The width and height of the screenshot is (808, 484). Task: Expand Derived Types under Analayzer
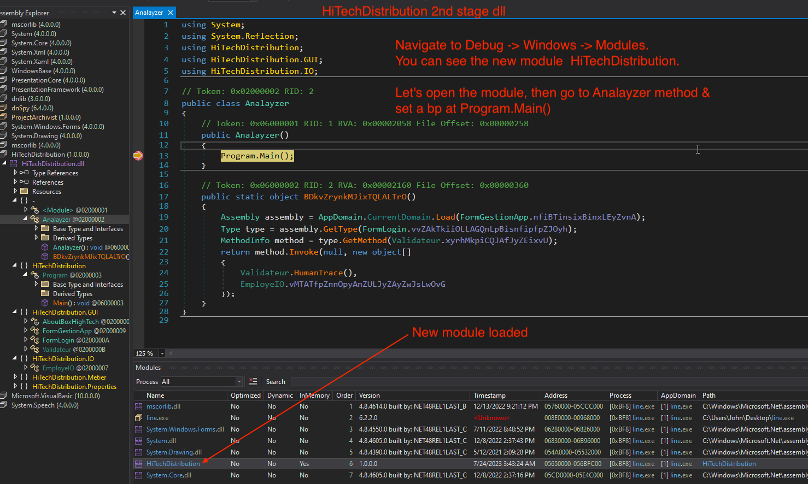(x=36, y=238)
